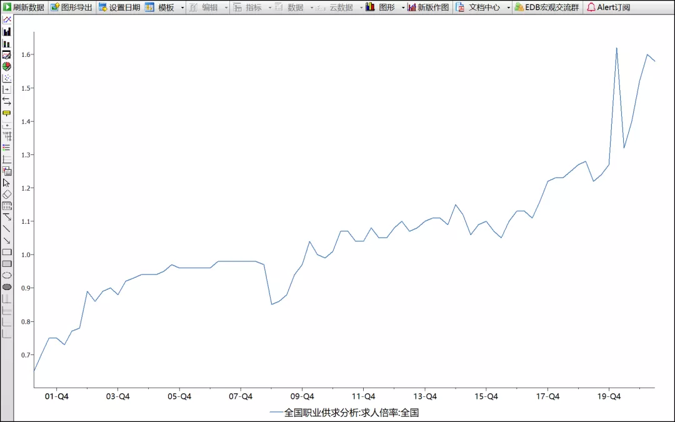
Task: Open the 云数据 dropdown arrow
Action: tap(361, 8)
